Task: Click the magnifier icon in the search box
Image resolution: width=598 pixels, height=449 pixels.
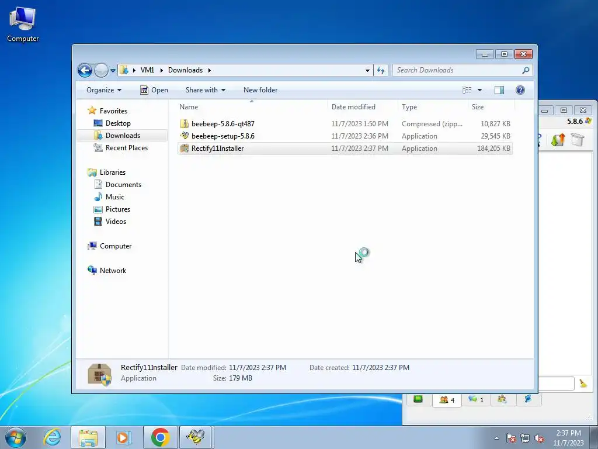Action: [x=526, y=70]
